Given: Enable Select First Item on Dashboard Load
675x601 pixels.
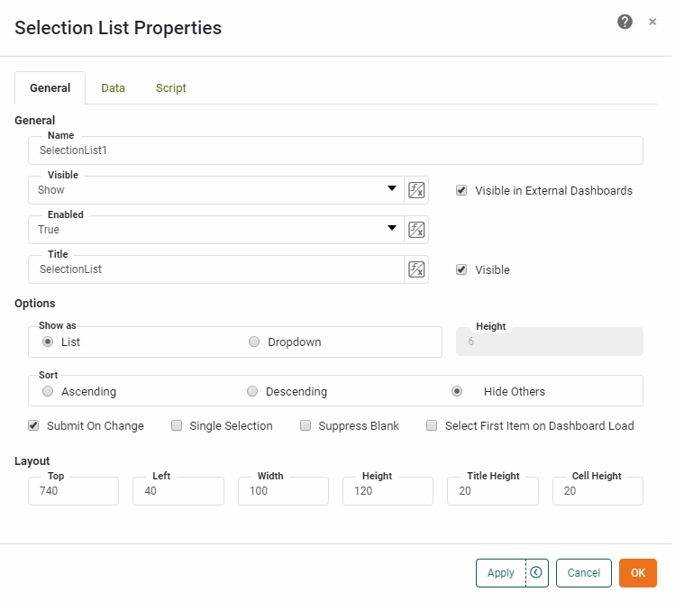Looking at the screenshot, I should [x=433, y=426].
